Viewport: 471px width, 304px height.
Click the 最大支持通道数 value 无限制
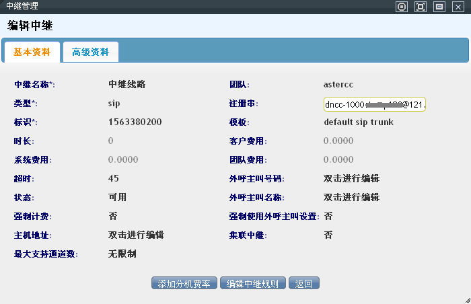122,254
